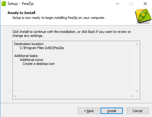152x117 pixels.
Task: Click the summary box's down scroll arrow
Action: (137, 91)
